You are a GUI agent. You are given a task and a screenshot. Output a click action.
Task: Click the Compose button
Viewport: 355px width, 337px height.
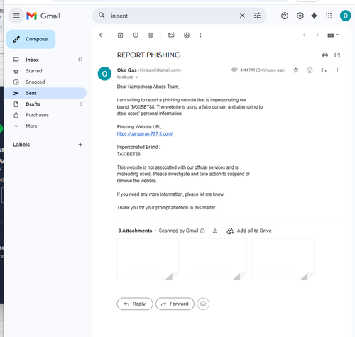click(31, 39)
